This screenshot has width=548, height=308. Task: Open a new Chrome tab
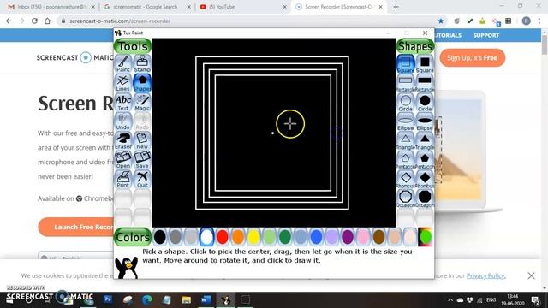pyautogui.click(x=396, y=7)
